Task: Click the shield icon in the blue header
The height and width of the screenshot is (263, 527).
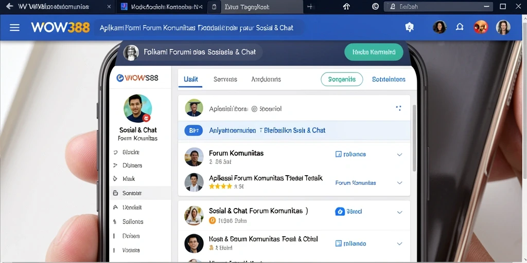Action: coord(409,28)
